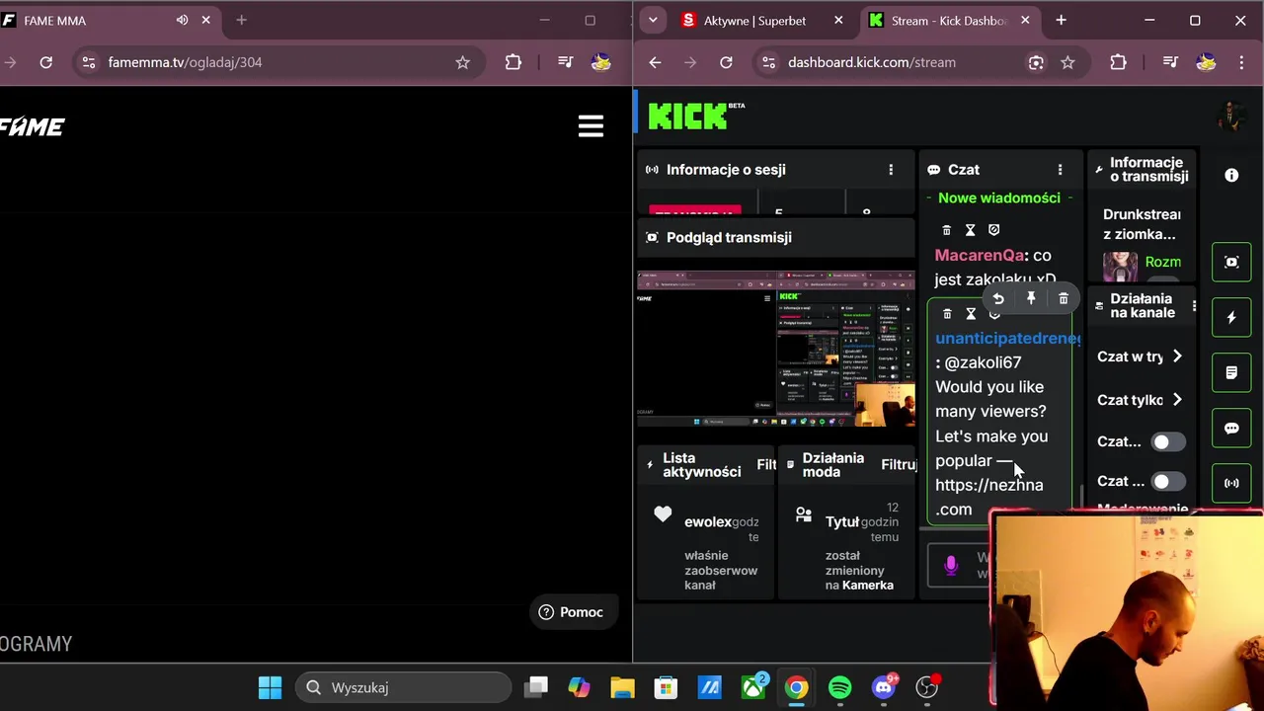
Task: Open Chrome menu in Kick window
Action: (x=1241, y=62)
